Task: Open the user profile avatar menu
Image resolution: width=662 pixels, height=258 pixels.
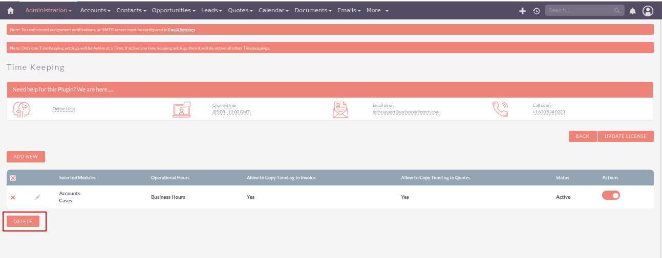Action: (x=648, y=11)
